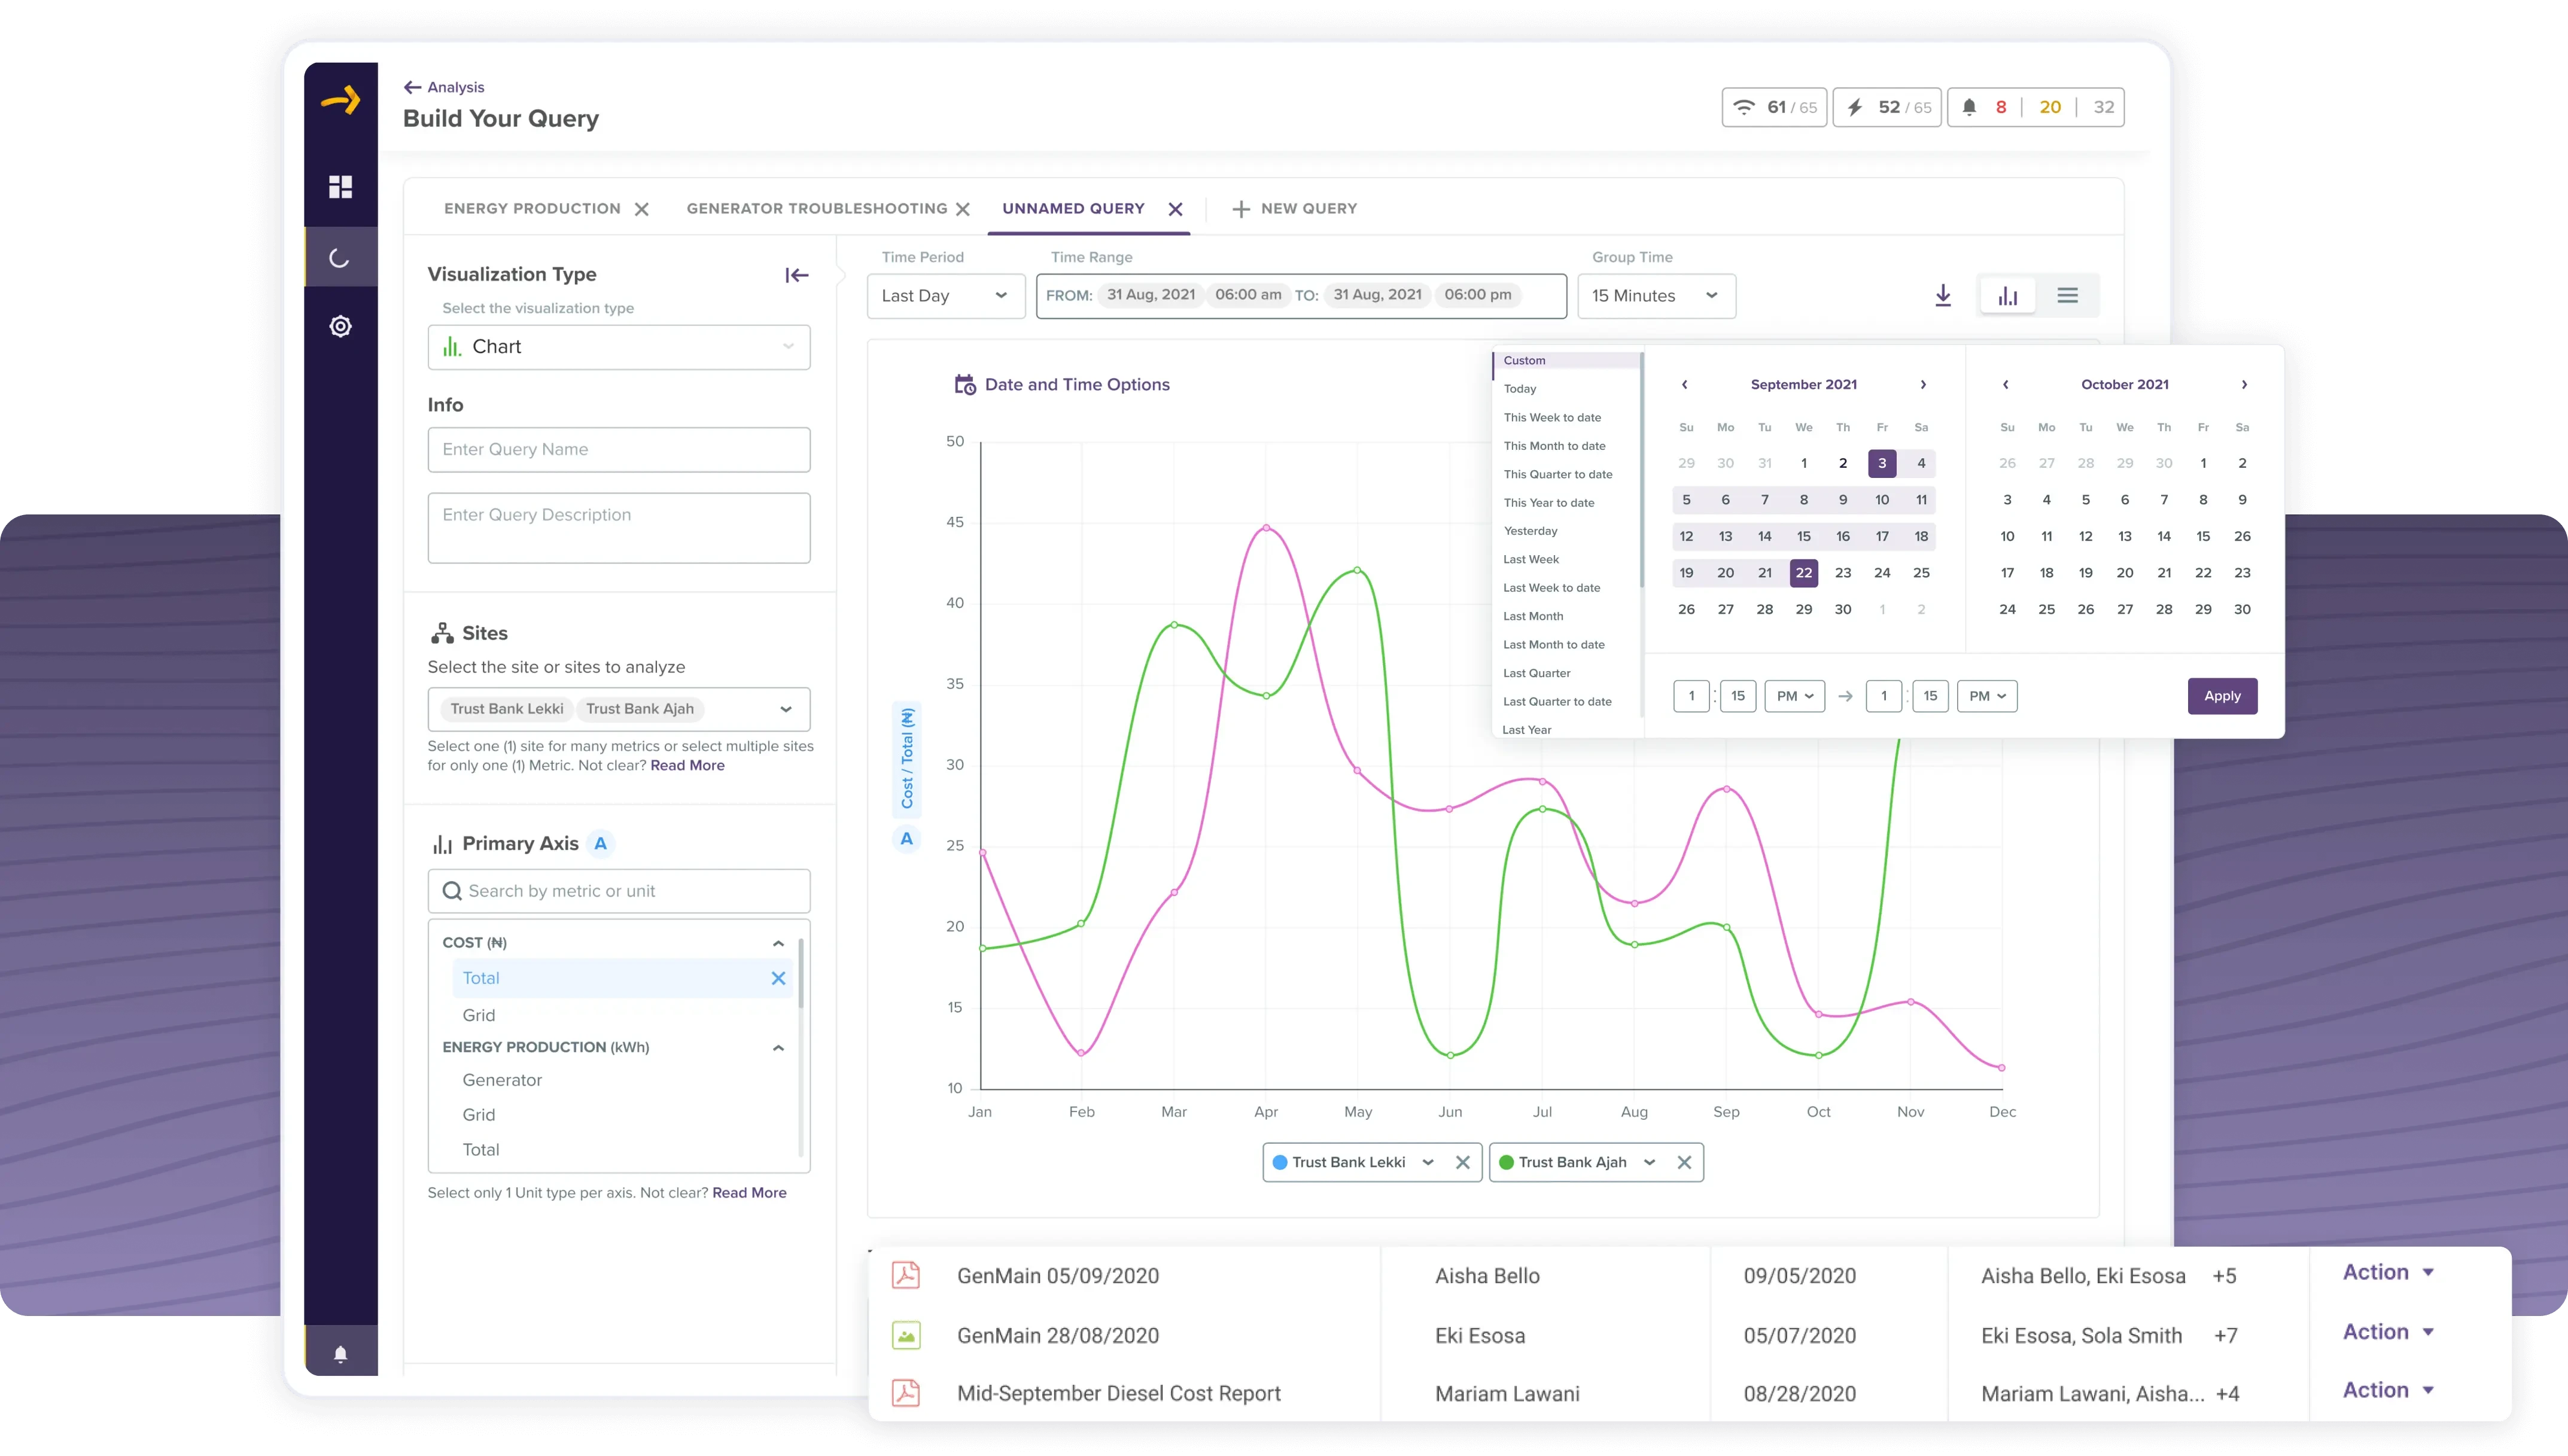Open the settings gear in the sidebar
The image size is (2568, 1456).
341,326
